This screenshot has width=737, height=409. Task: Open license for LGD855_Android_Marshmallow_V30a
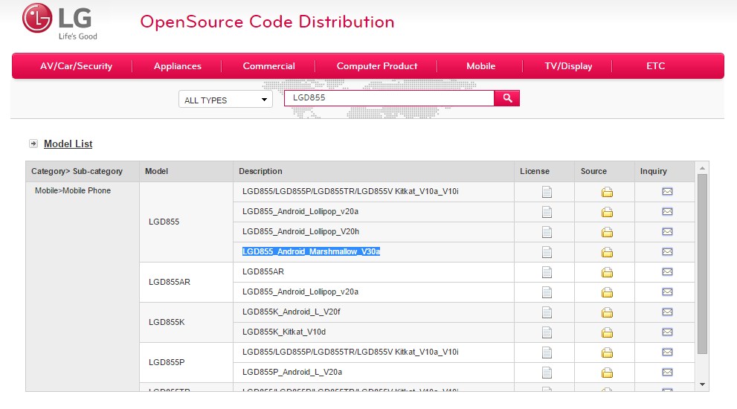click(x=547, y=252)
